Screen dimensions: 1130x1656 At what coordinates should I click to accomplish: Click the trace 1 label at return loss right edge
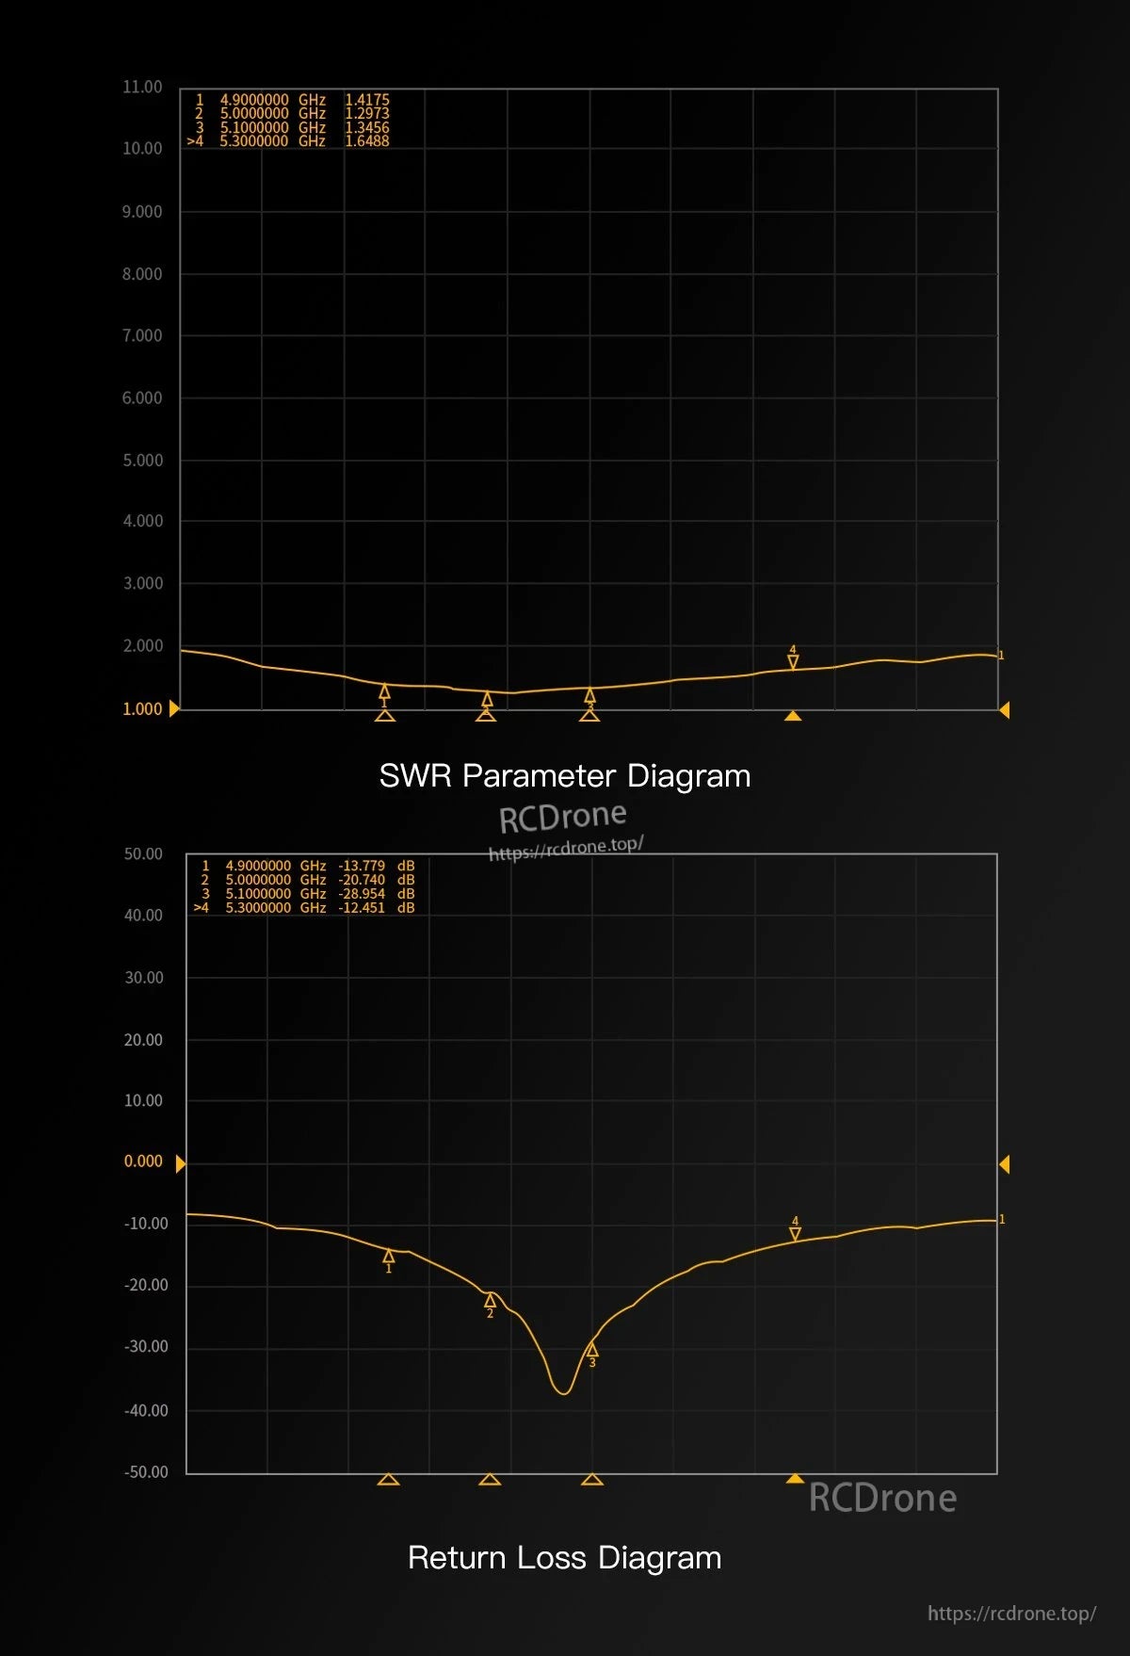tap(1002, 1220)
